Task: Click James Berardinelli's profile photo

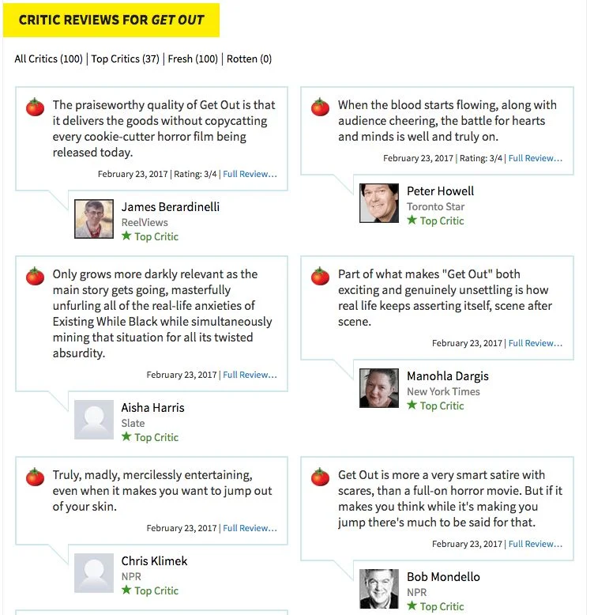Action: point(94,219)
